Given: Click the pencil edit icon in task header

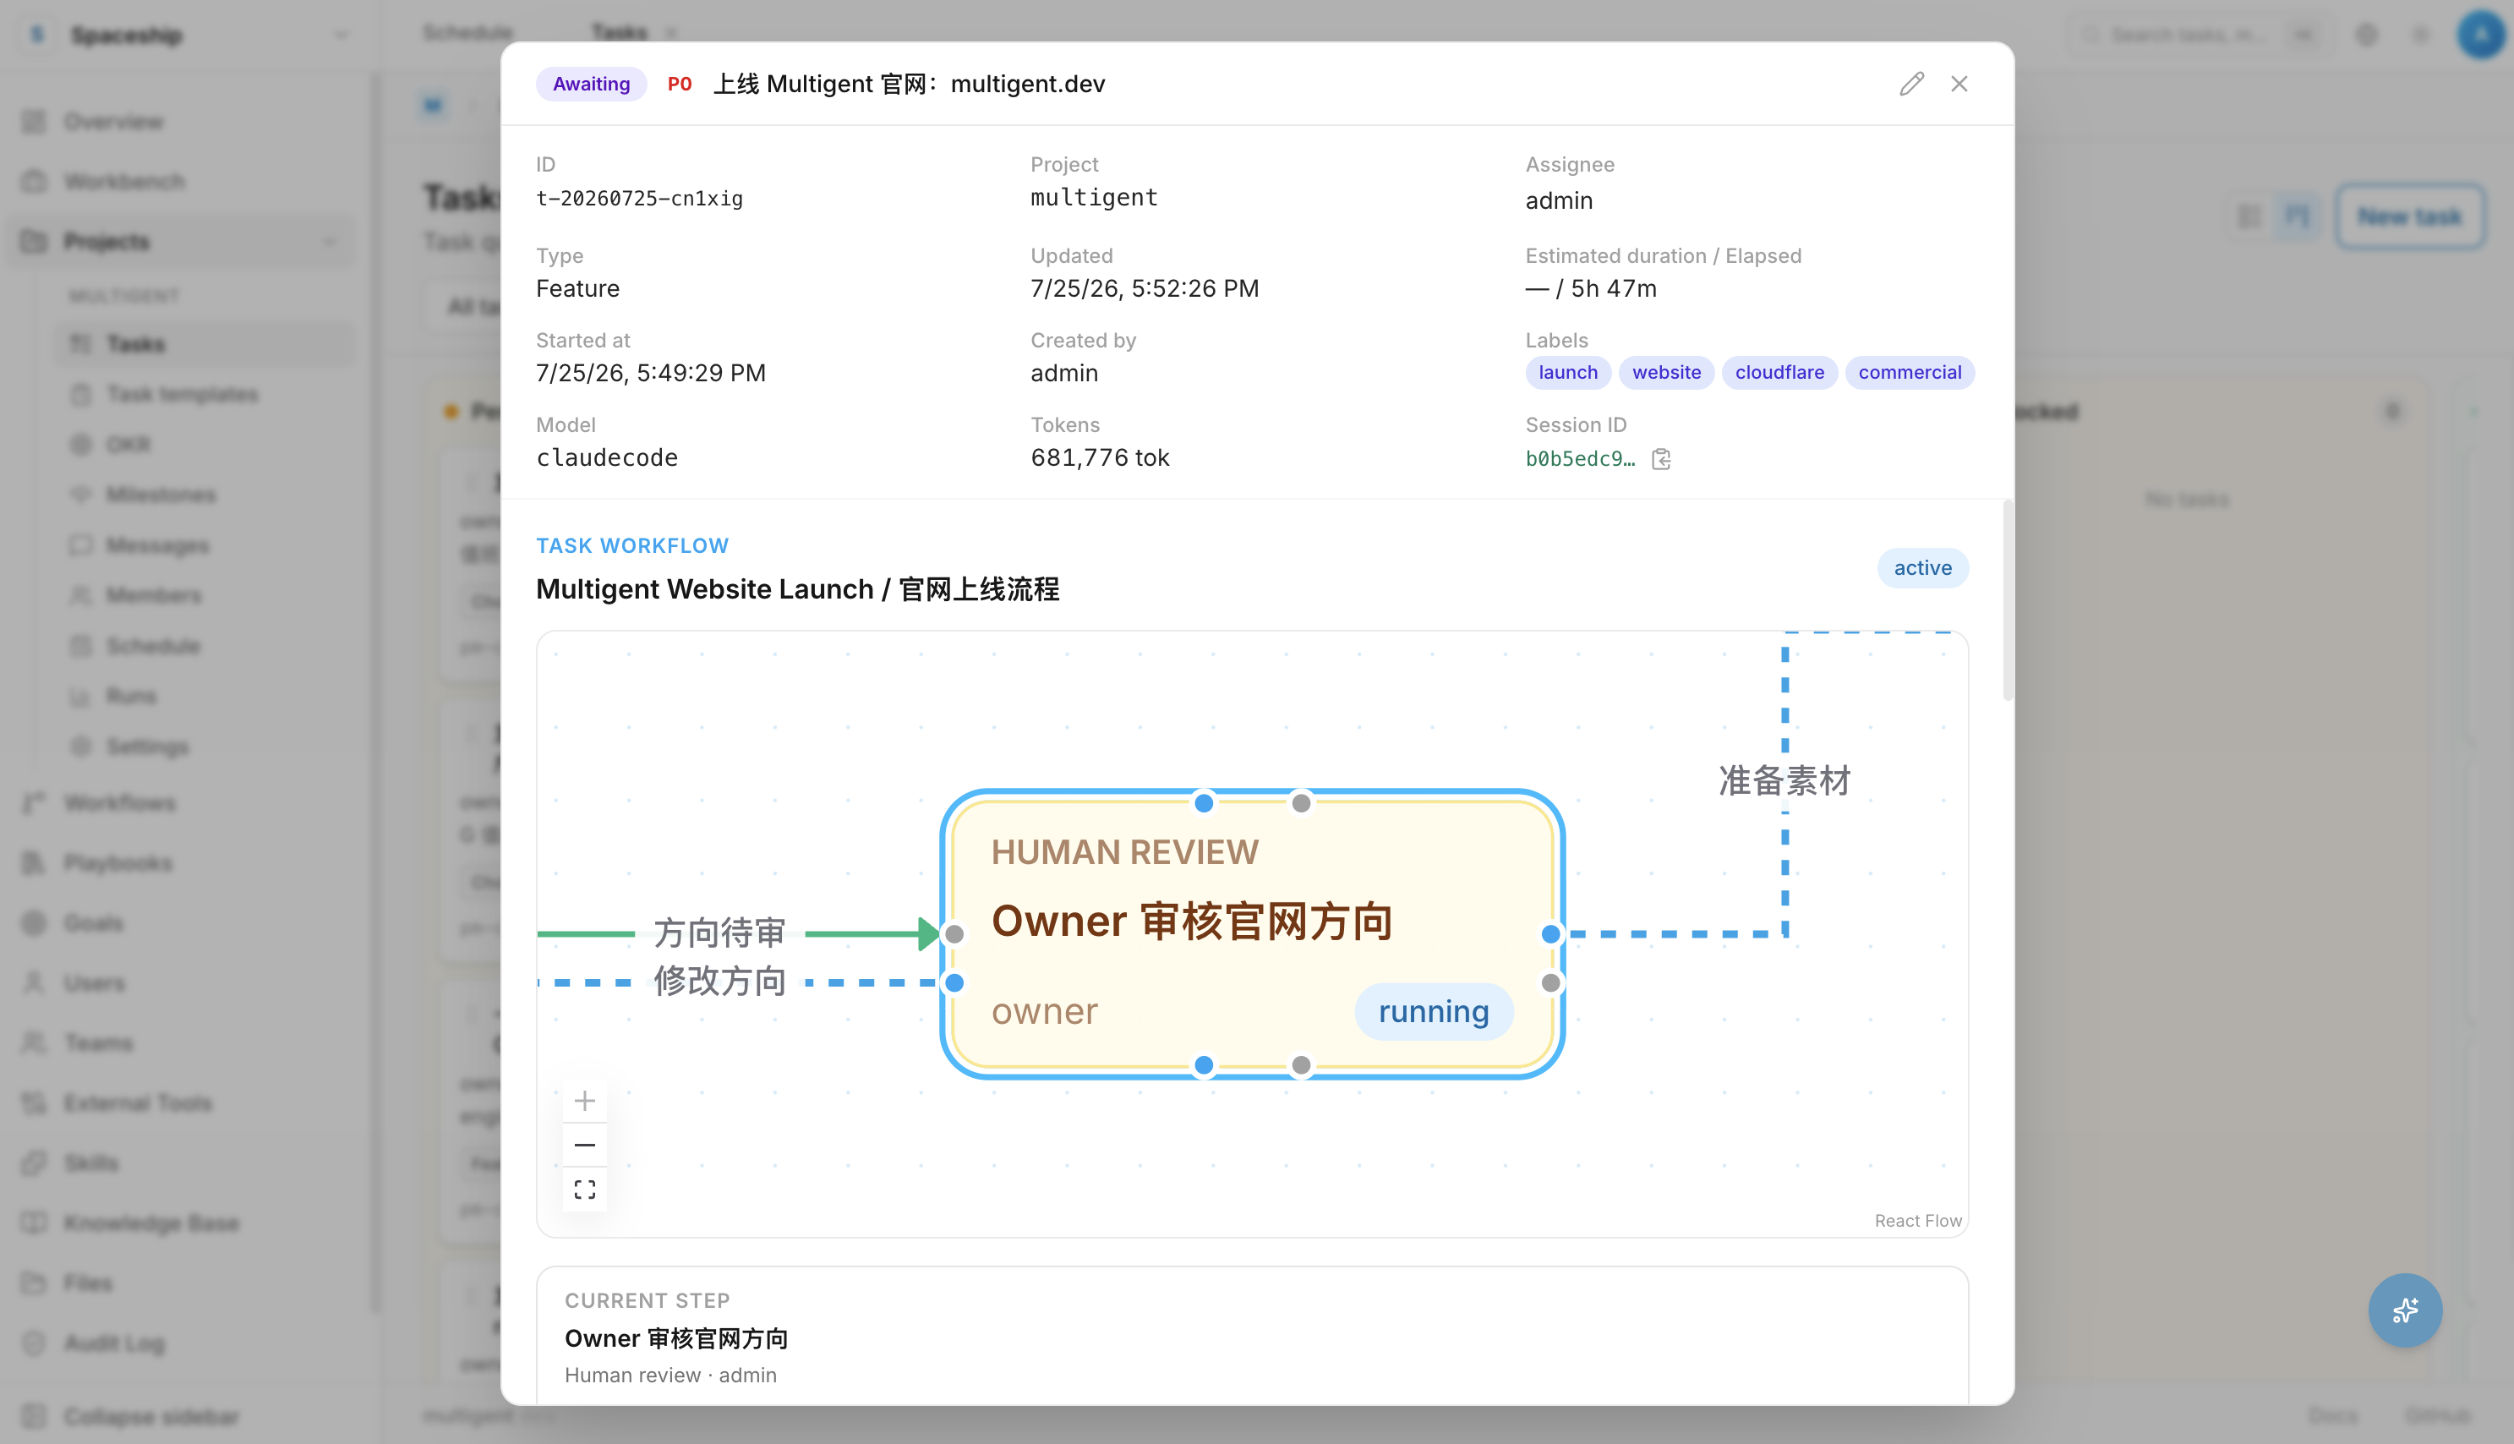Looking at the screenshot, I should 1911,85.
